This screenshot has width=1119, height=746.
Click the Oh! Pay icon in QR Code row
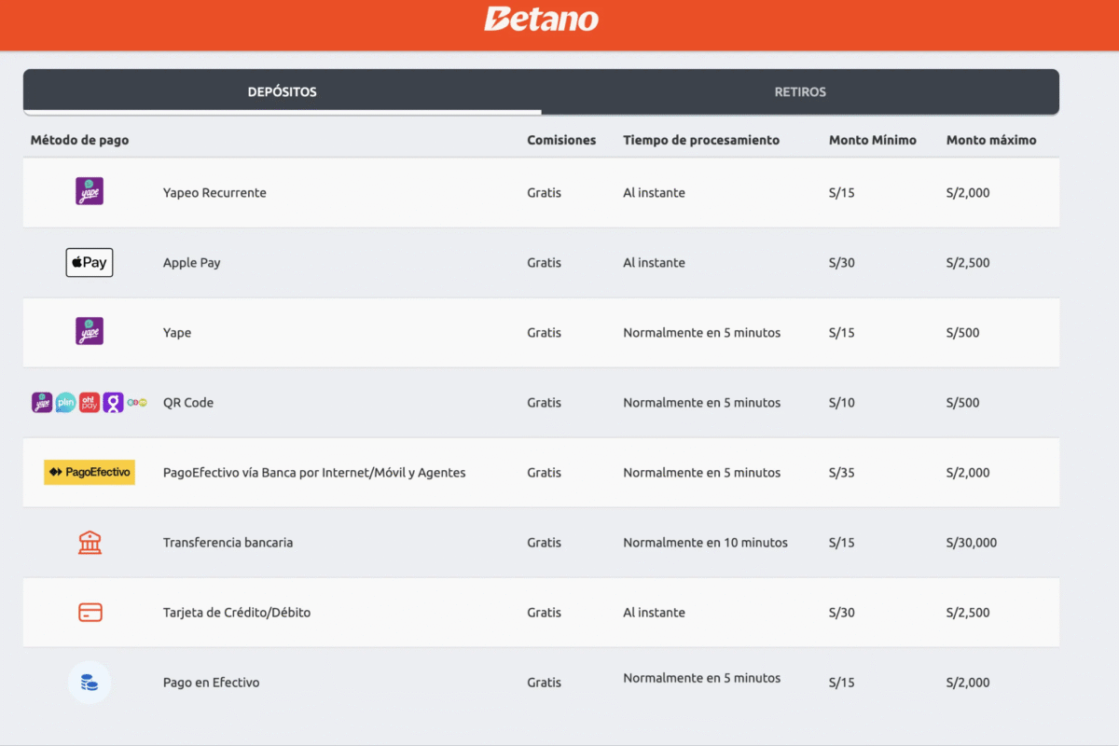(x=90, y=403)
